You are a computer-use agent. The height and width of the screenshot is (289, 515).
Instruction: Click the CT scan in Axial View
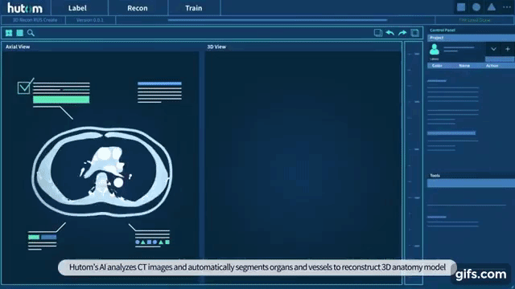pos(102,171)
